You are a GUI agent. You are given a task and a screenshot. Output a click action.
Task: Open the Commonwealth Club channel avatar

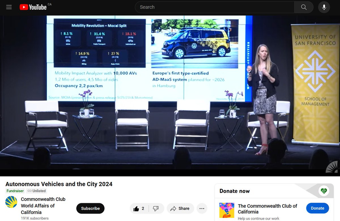11,201
